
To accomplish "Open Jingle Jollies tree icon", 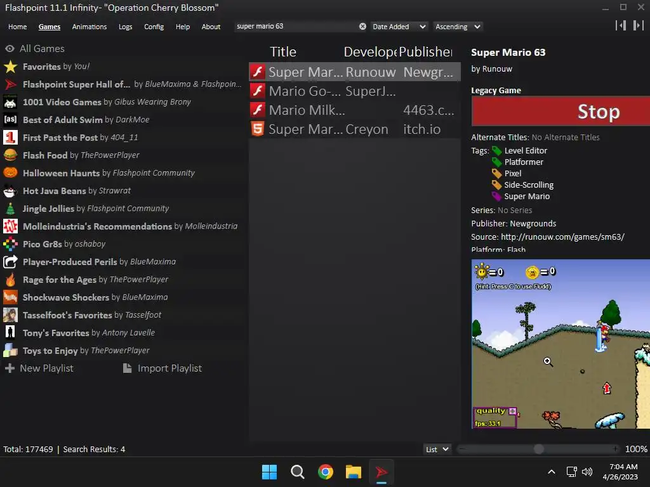I will pyautogui.click(x=10, y=209).
